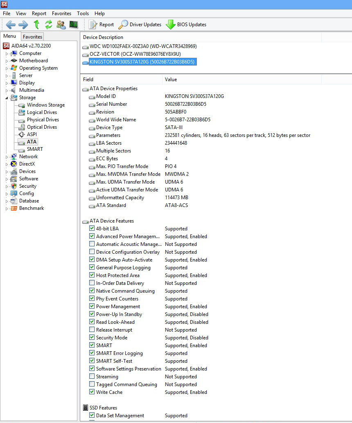The width and height of the screenshot is (352, 423).
Task: Open Windows Storage under Storage
Action: pos(46,105)
